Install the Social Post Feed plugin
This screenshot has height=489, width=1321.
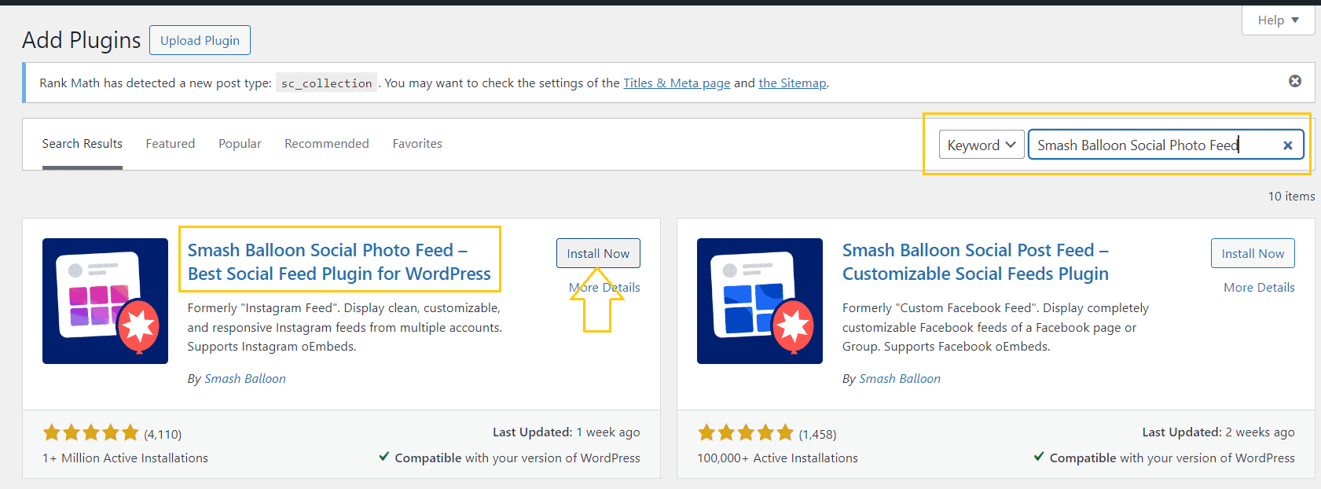pyautogui.click(x=1253, y=253)
